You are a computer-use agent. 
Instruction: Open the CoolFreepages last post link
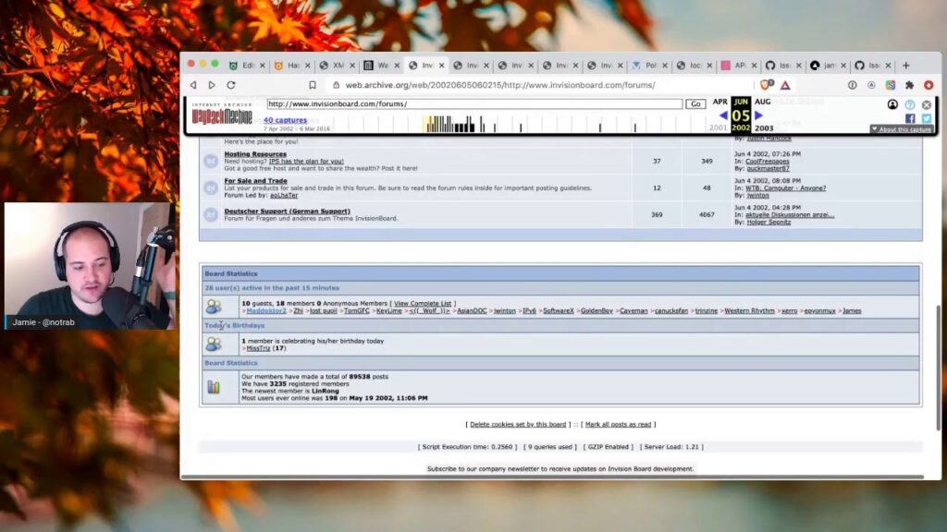coord(767,161)
